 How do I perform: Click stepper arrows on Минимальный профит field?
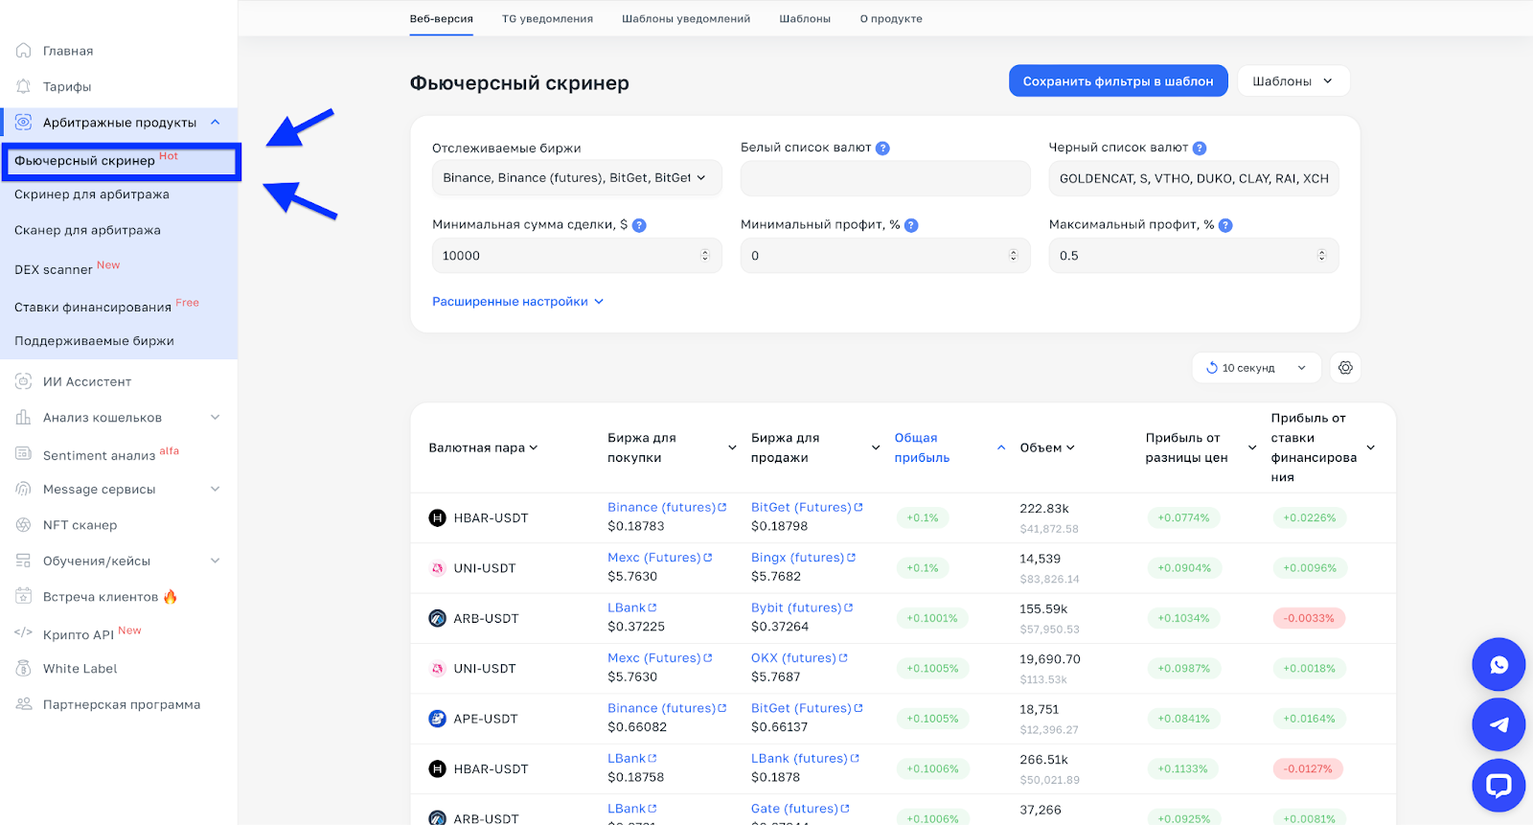pyautogui.click(x=1013, y=256)
